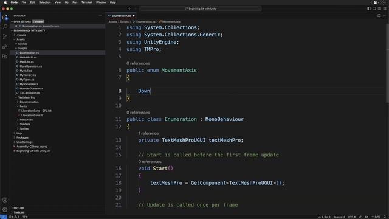Open NumberGuesser.cs in the explorer
Screen dimensions: 389x219
(31, 89)
